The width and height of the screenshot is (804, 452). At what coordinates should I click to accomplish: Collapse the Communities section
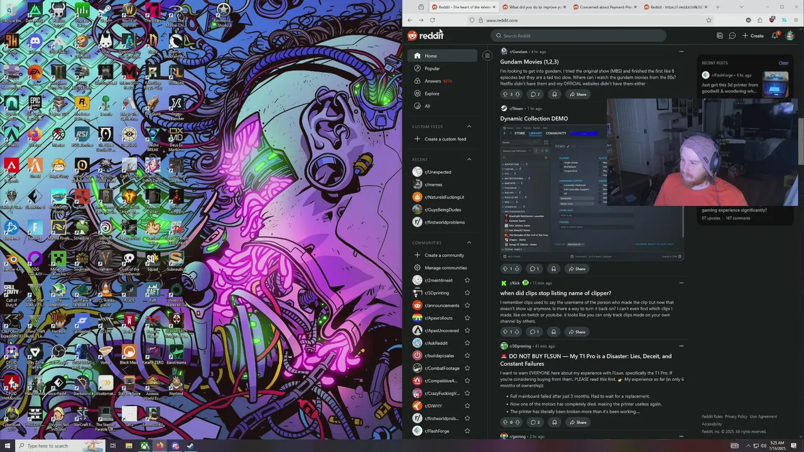pos(469,242)
